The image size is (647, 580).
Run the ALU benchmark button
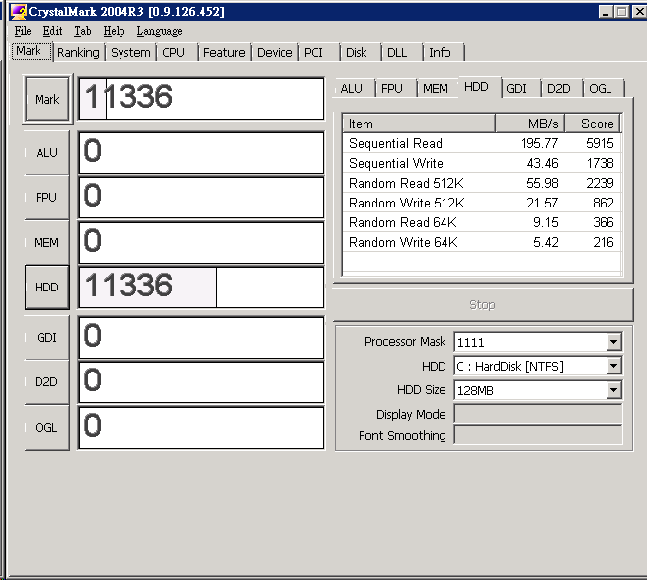coord(46,152)
